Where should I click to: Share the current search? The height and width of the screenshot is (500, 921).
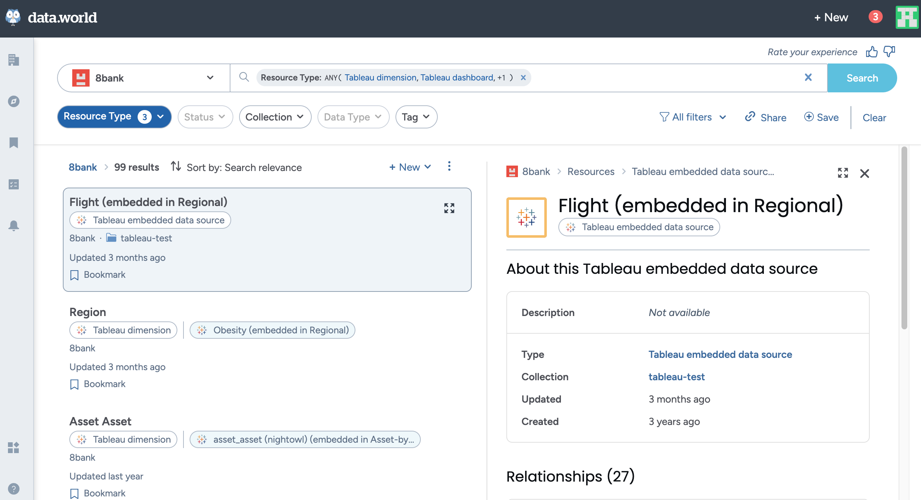pyautogui.click(x=766, y=117)
